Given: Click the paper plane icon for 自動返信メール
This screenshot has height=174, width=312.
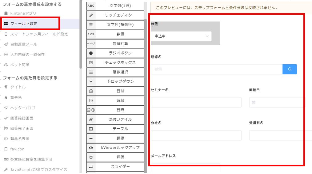Looking at the screenshot, I should point(6,44).
